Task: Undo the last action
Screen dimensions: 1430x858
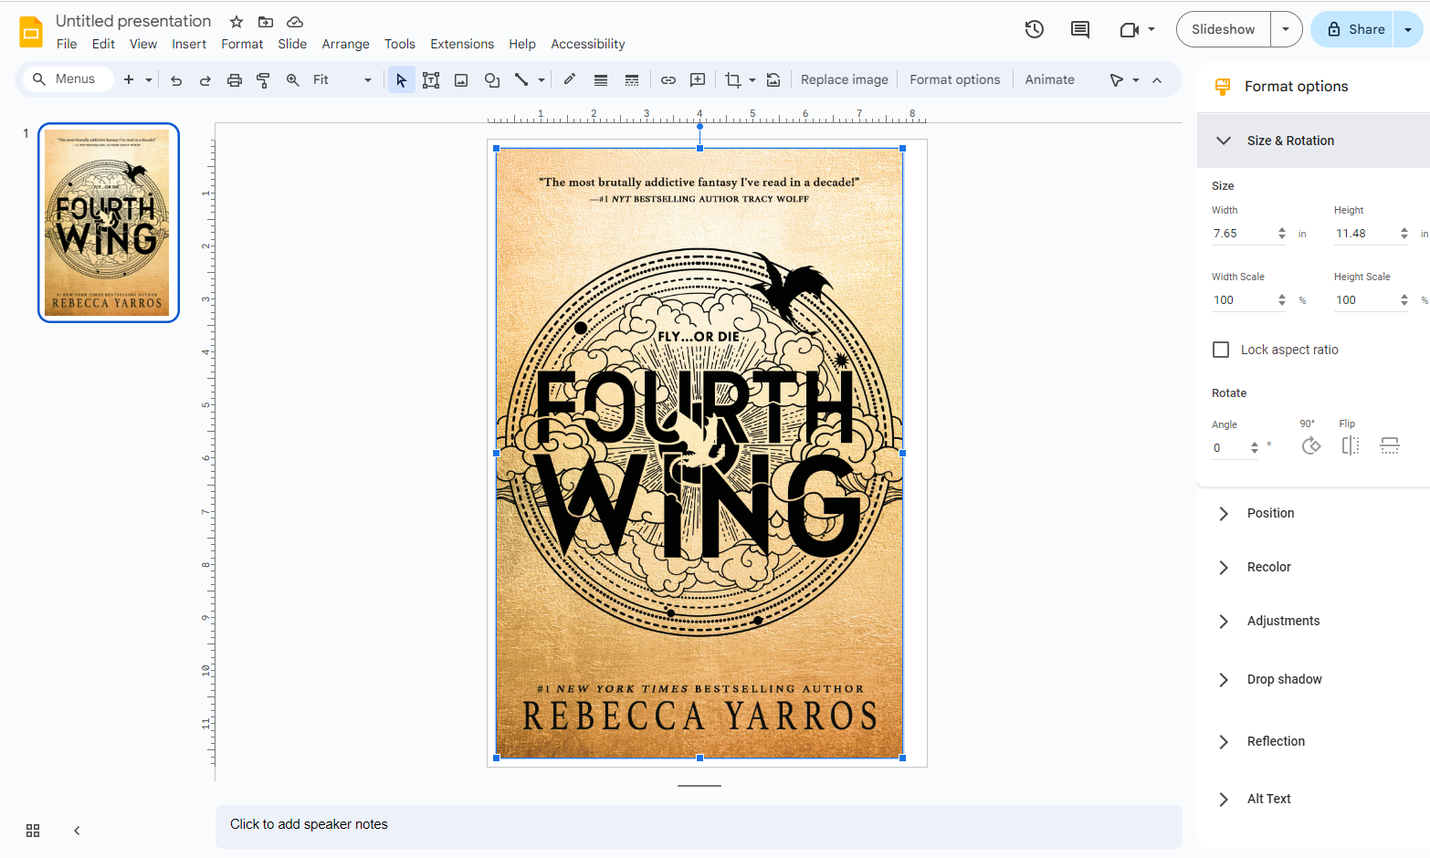Action: click(176, 80)
